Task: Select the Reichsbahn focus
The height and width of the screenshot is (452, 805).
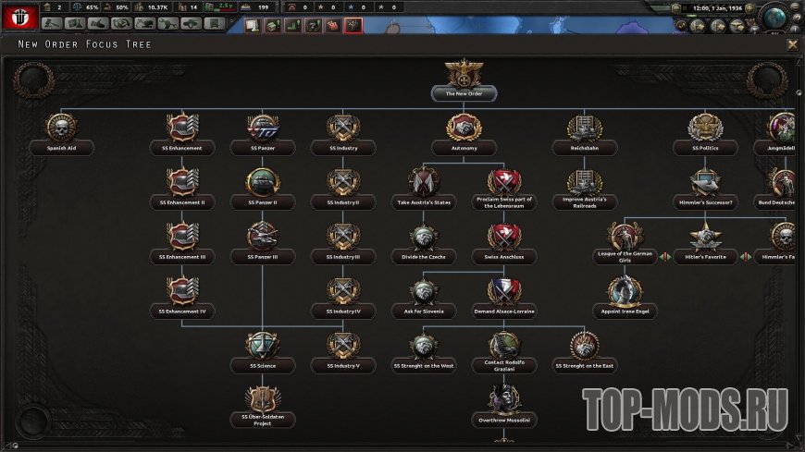Action: [585, 129]
